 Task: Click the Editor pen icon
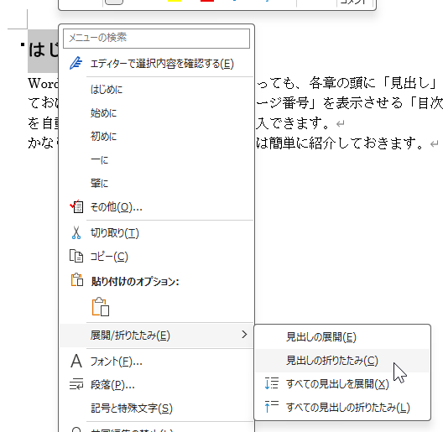[76, 63]
